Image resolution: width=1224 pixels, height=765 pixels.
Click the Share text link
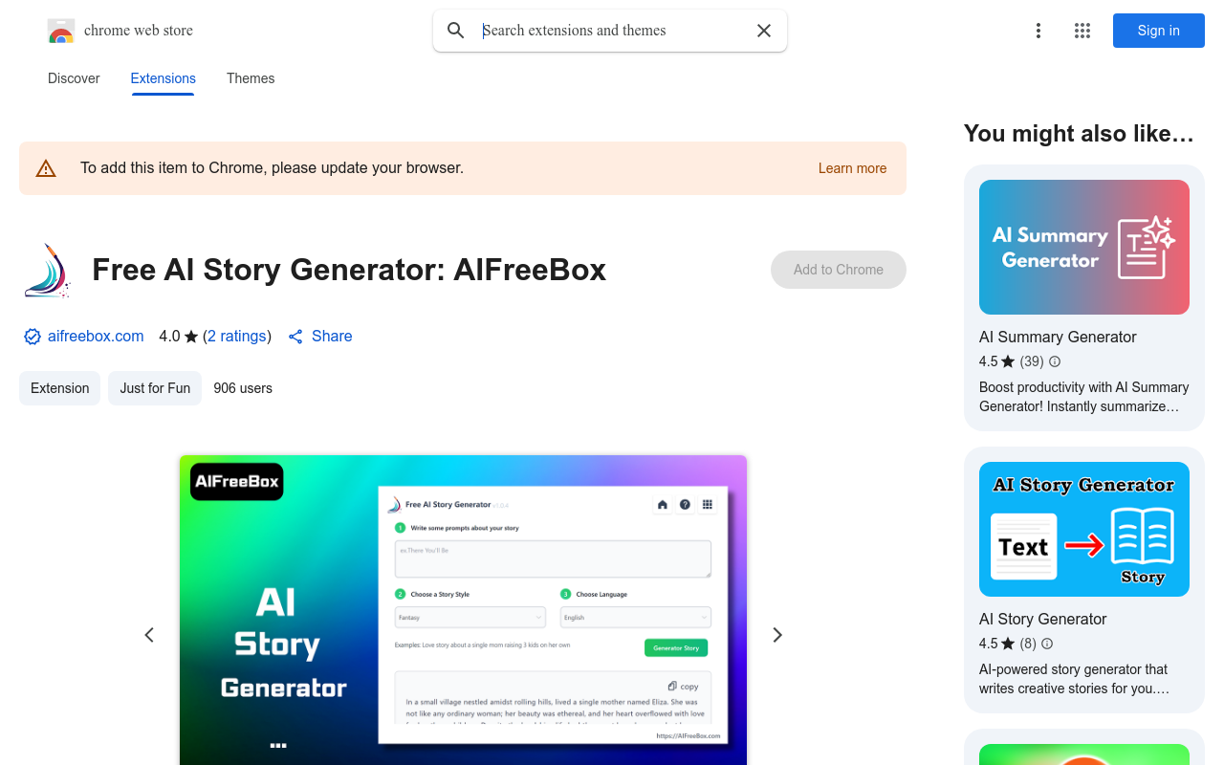point(332,337)
